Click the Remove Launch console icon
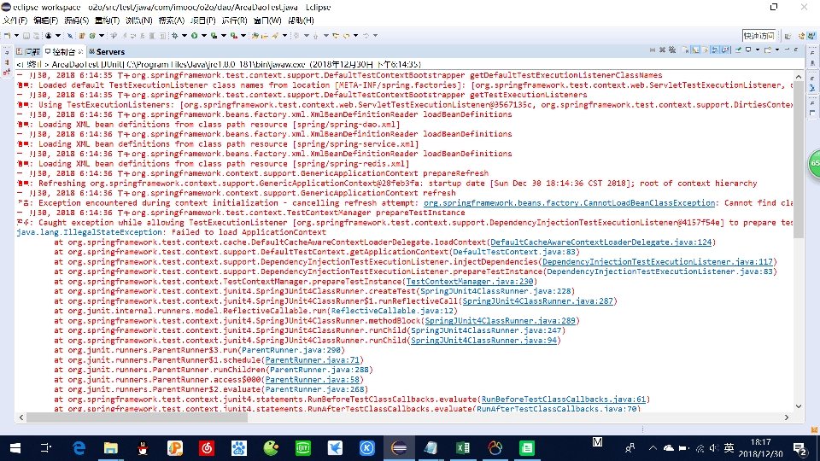Screen dimensions: 820x461 click(x=662, y=50)
